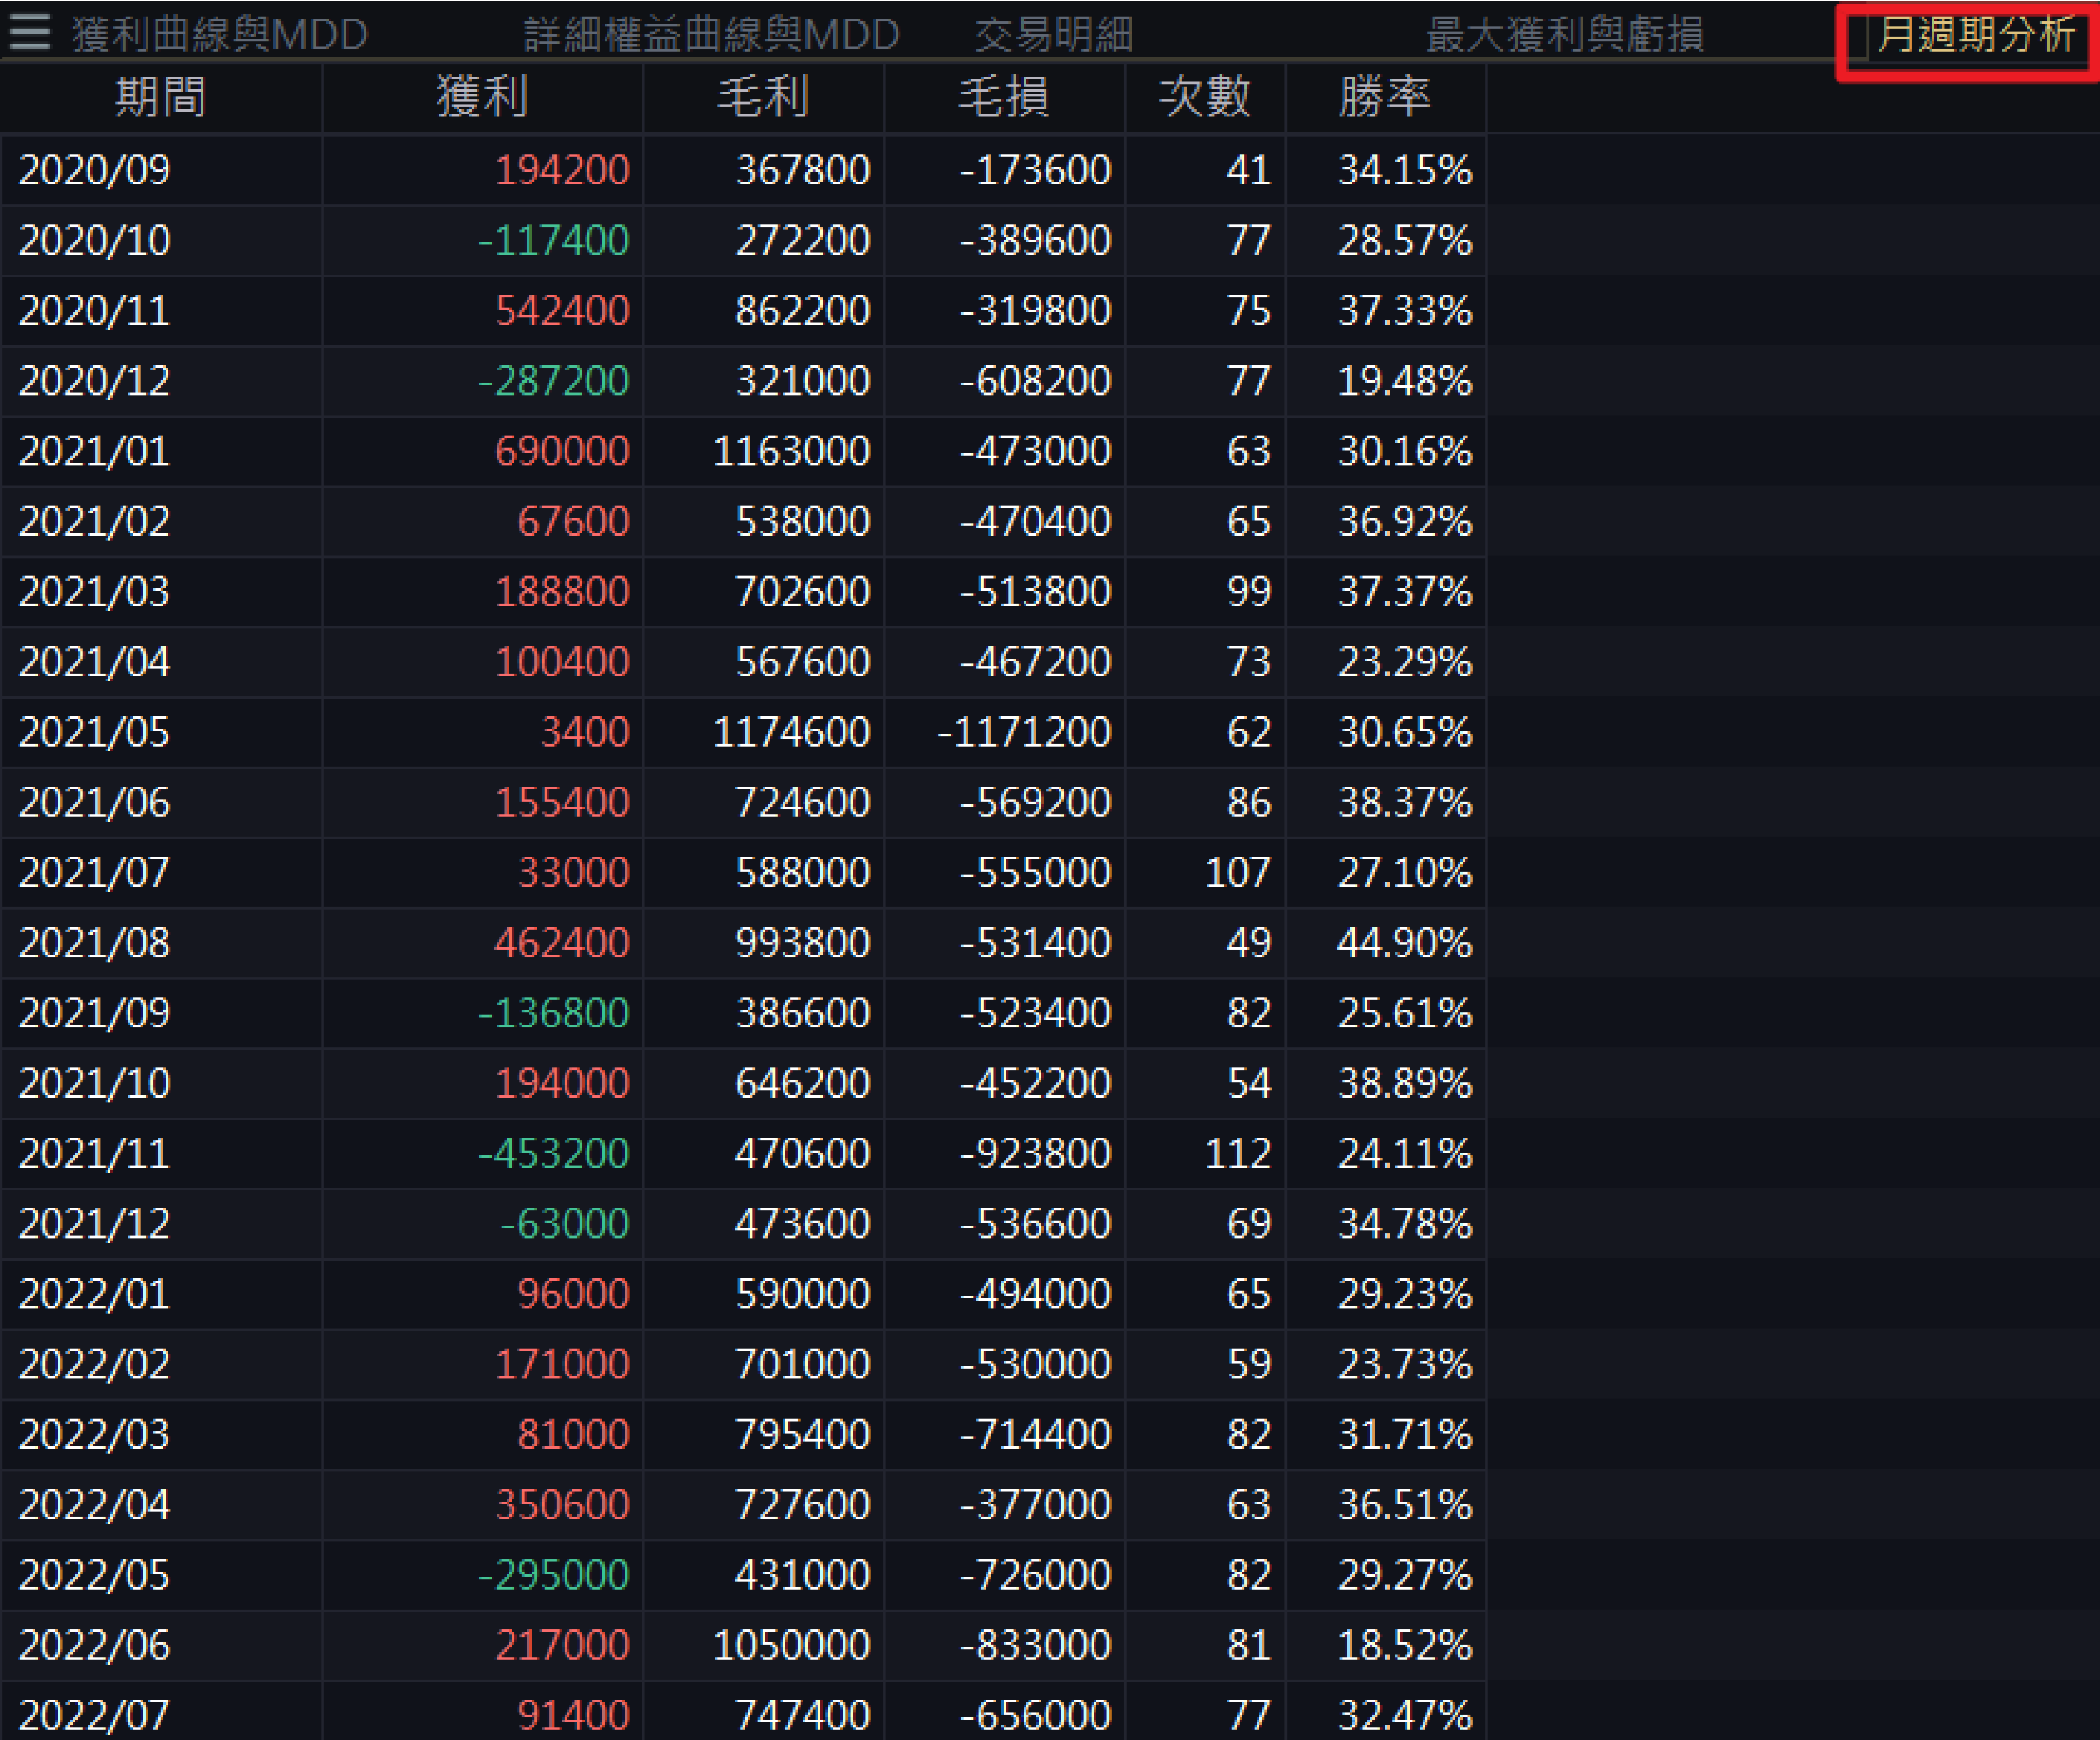Sort by 勝率 column header
The image size is (2100, 1740).
point(1384,97)
